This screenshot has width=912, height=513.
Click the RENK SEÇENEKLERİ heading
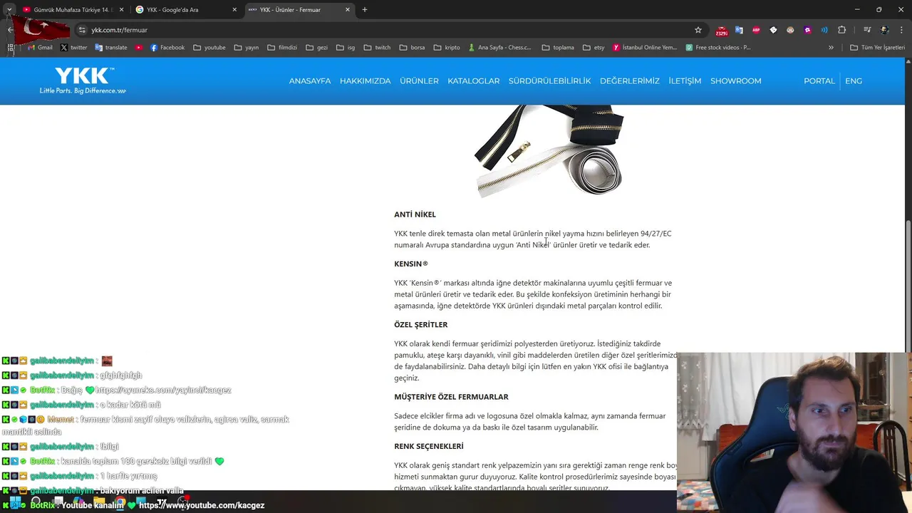click(429, 447)
